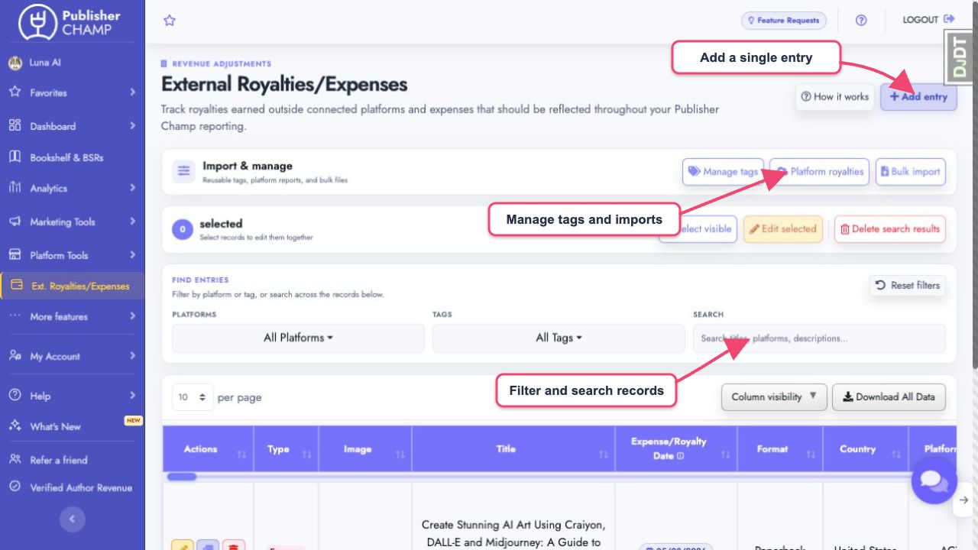Click the selected records count badge

(182, 229)
